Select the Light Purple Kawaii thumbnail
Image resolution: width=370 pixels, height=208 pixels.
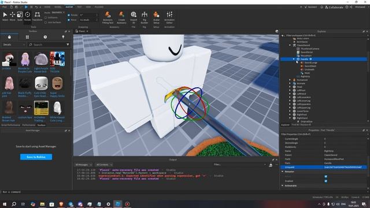(41, 59)
